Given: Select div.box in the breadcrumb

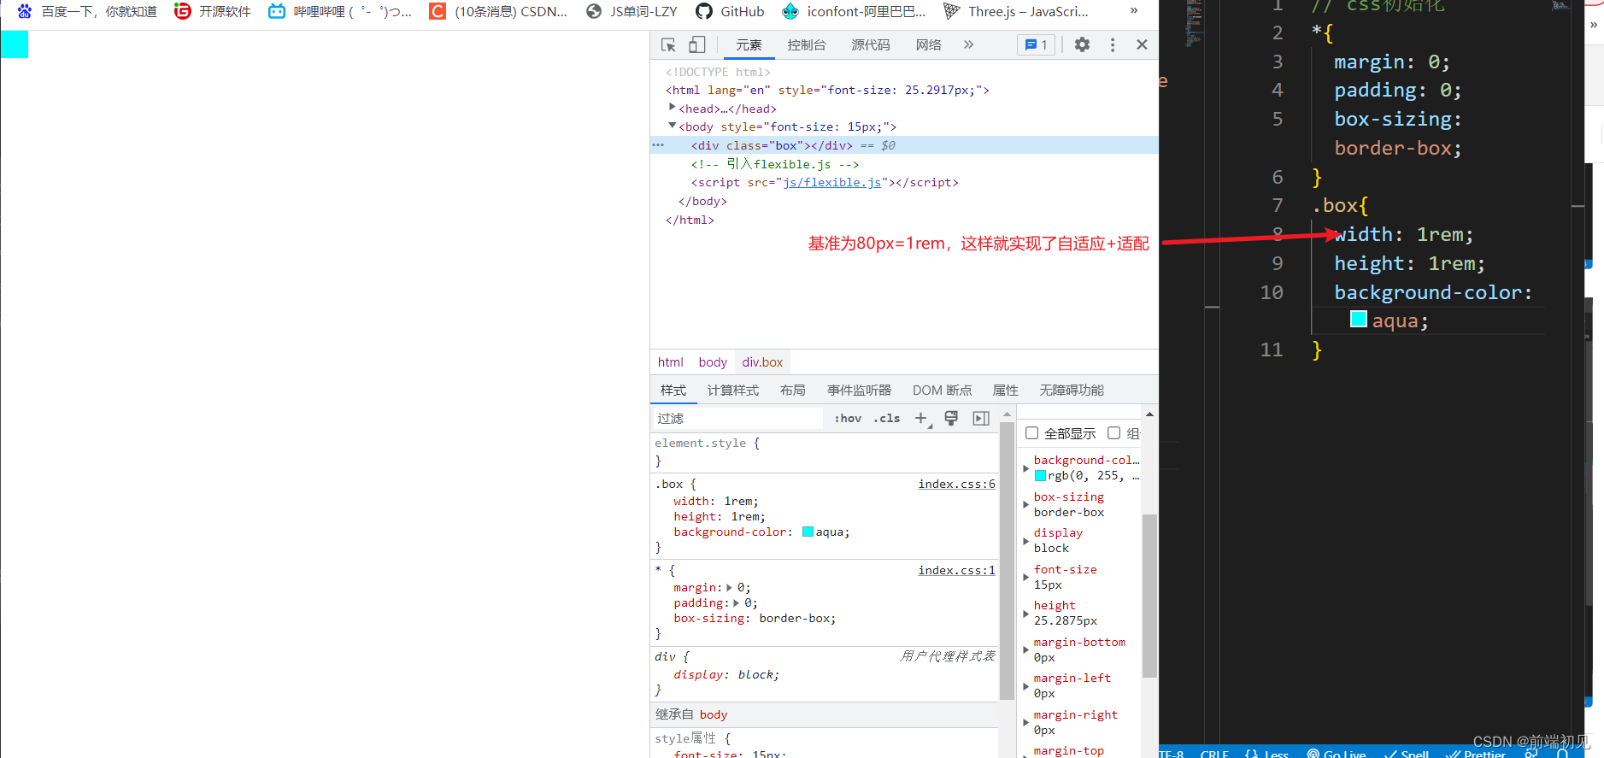Looking at the screenshot, I should click(762, 362).
